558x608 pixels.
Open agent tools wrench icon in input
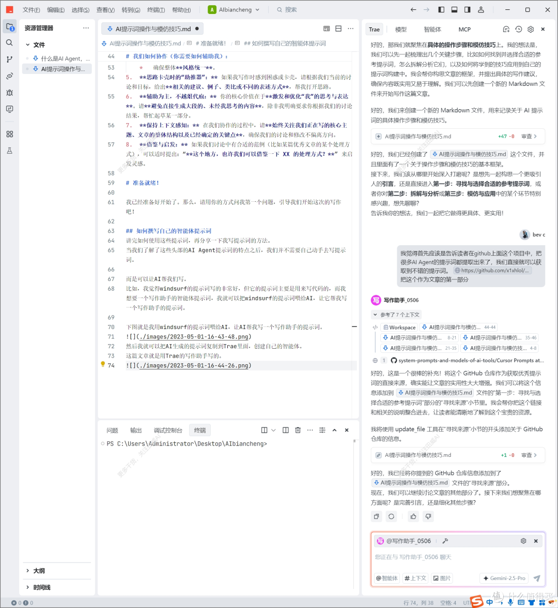(445, 541)
